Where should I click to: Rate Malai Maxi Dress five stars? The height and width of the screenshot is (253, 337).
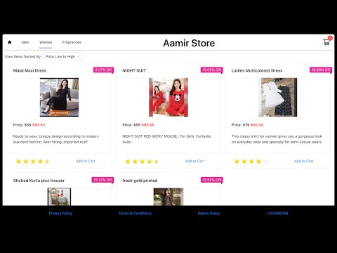point(48,161)
